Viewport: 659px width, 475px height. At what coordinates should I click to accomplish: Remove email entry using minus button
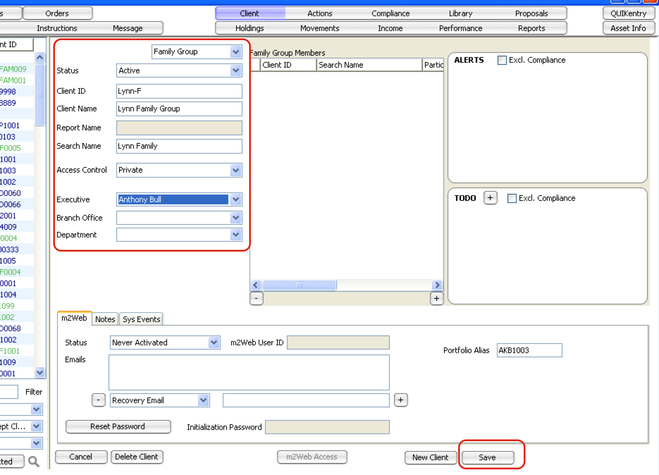click(x=98, y=400)
